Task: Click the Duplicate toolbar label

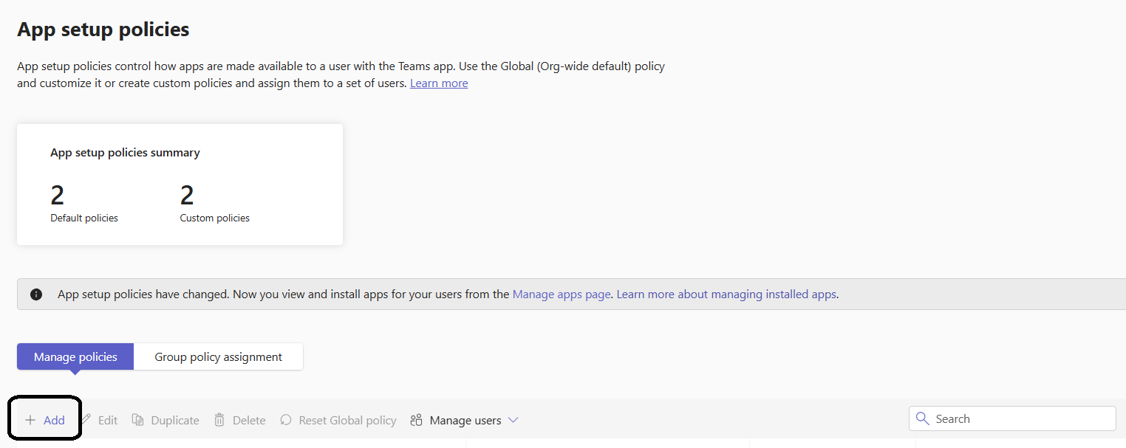Action: pyautogui.click(x=175, y=420)
